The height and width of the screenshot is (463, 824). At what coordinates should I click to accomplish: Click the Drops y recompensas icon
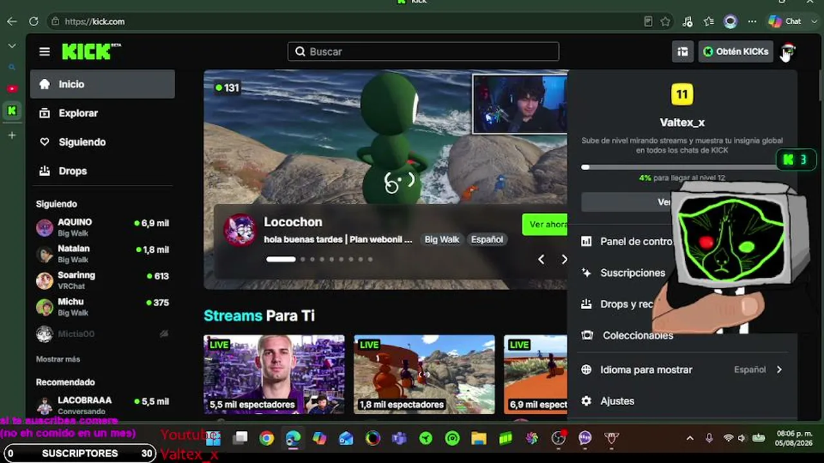(586, 304)
